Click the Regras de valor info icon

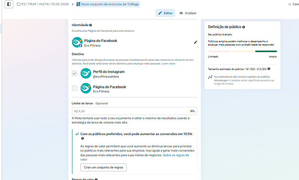96,179
